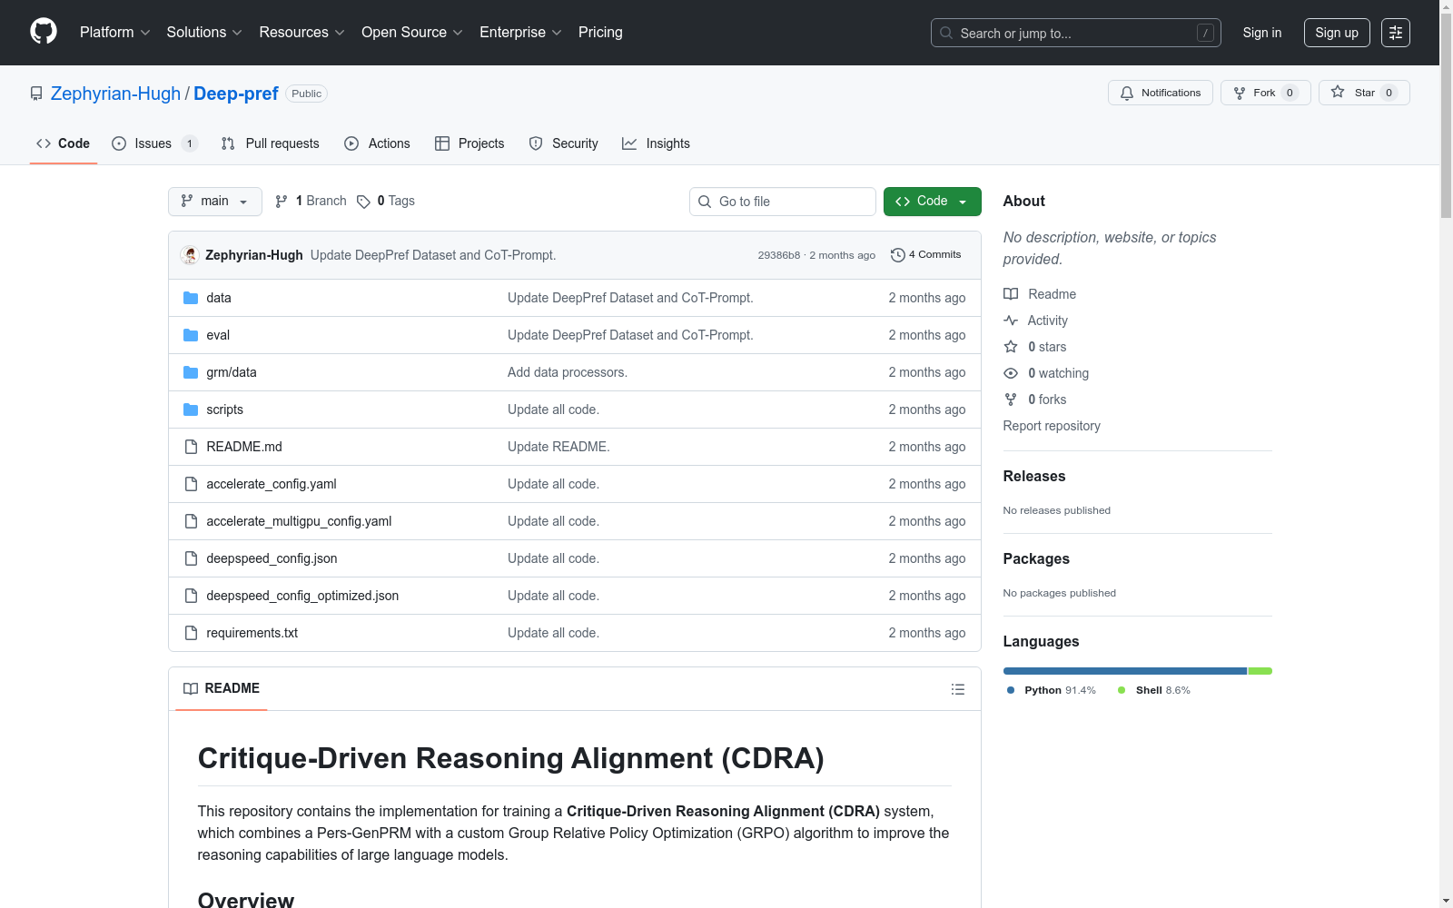Open the Security tab
This screenshot has width=1453, height=908.
click(564, 143)
